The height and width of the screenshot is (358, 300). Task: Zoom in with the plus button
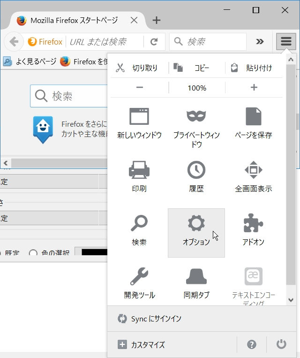(254, 87)
